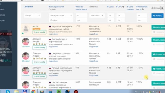Viewport: 165px width, 93px height.
Task: Sort by Кол-во подписчиков column header
Action: coord(81,8)
